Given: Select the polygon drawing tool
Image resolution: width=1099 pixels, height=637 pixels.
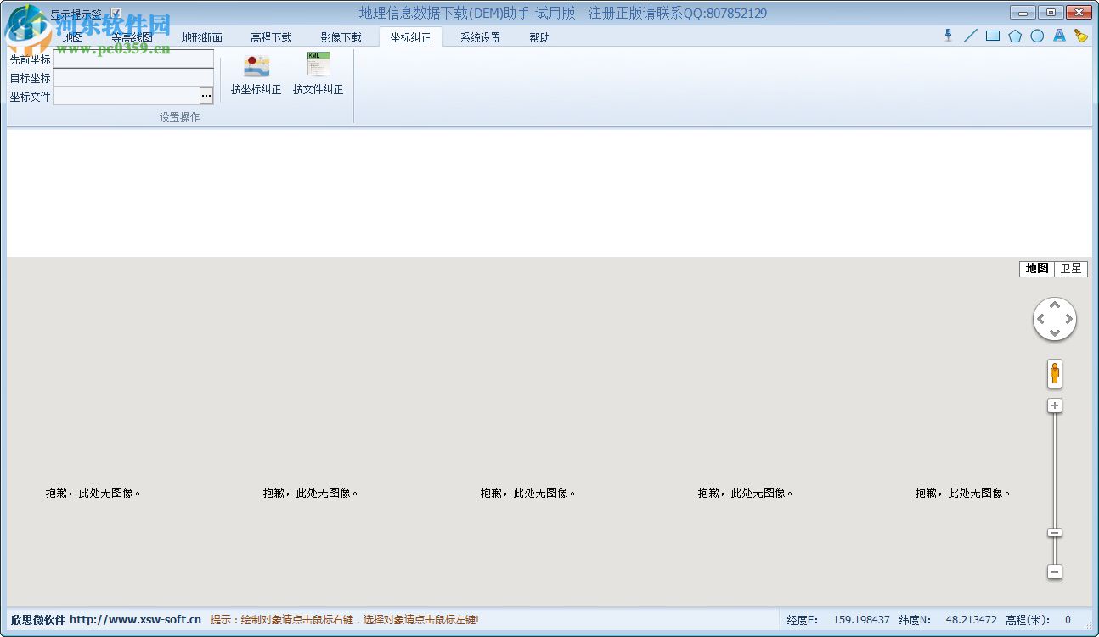Looking at the screenshot, I should pos(1015,36).
